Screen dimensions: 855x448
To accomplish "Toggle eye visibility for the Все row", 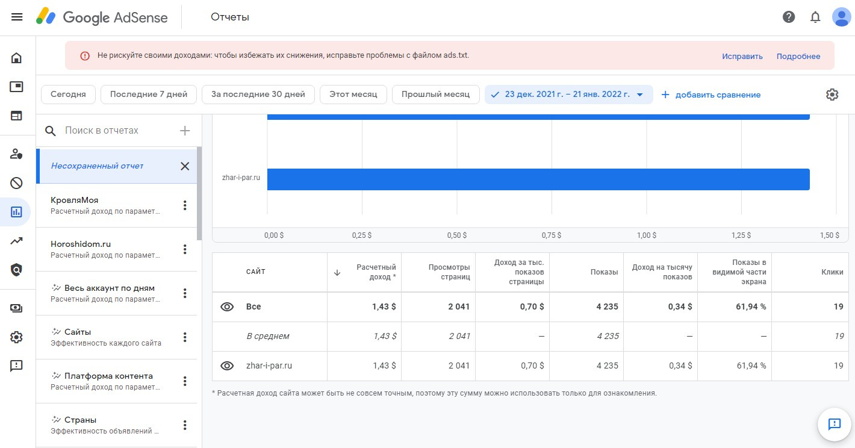I will click(x=227, y=307).
